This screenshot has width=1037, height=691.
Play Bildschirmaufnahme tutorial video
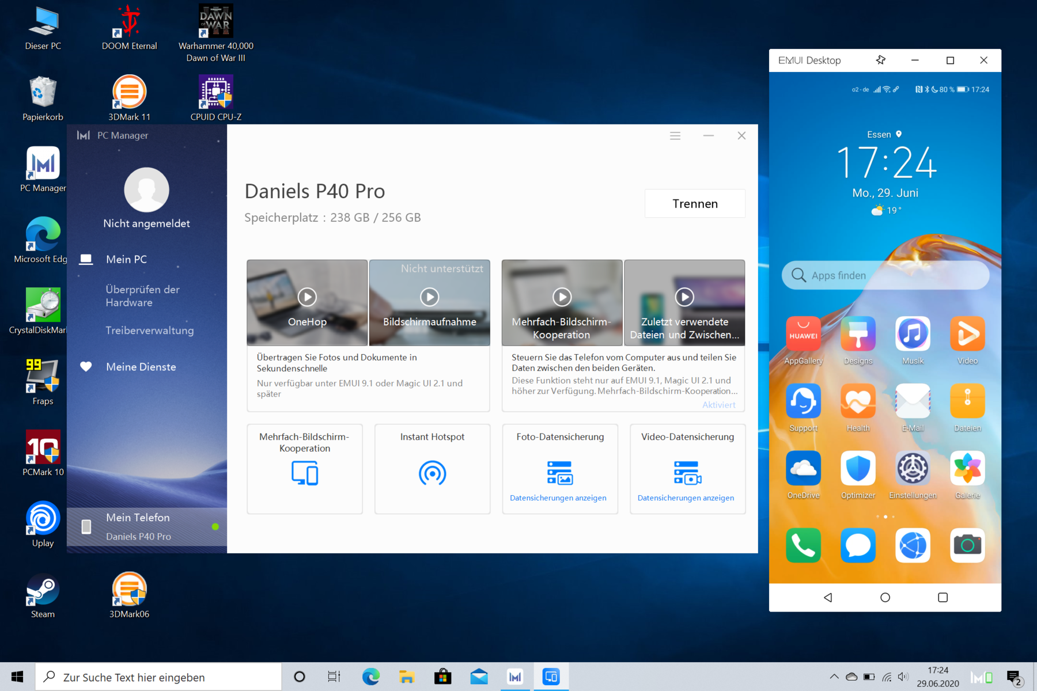(x=429, y=297)
